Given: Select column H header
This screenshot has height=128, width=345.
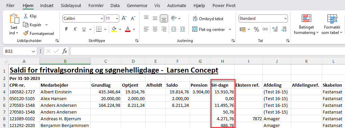Looking at the screenshot, I should pos(222,61).
